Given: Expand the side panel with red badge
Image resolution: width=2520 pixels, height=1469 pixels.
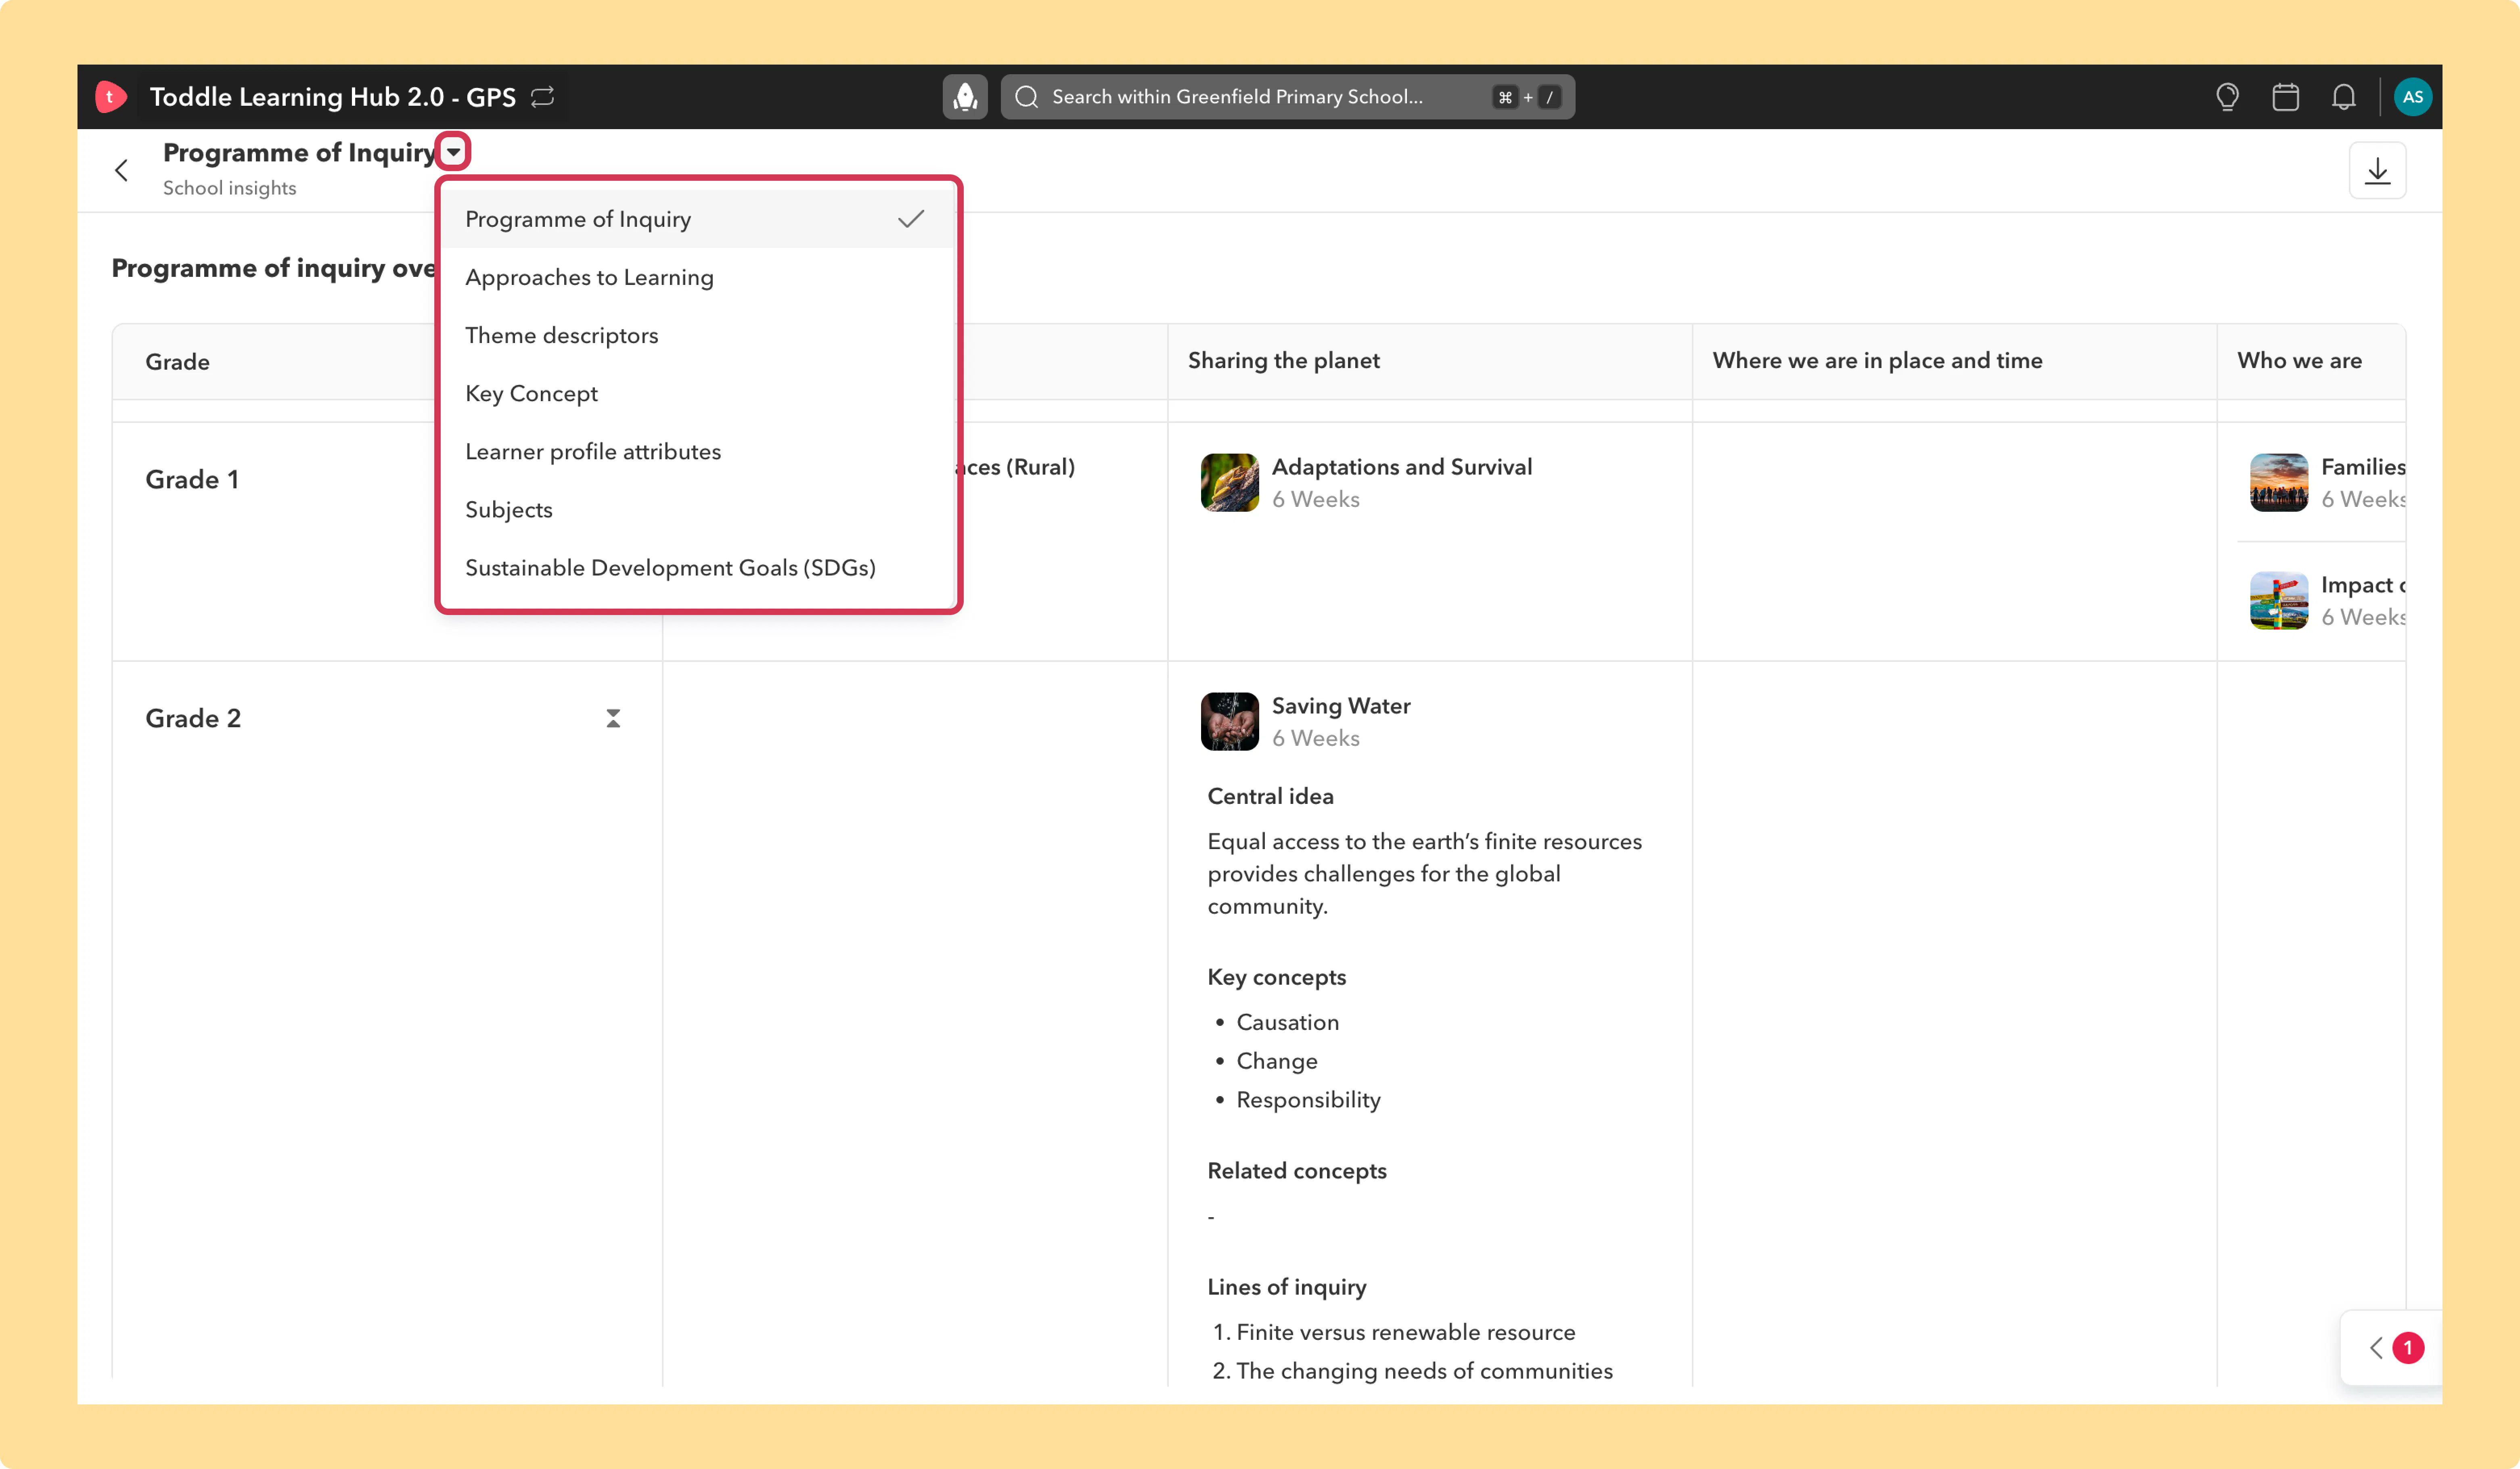Looking at the screenshot, I should pos(2393,1347).
